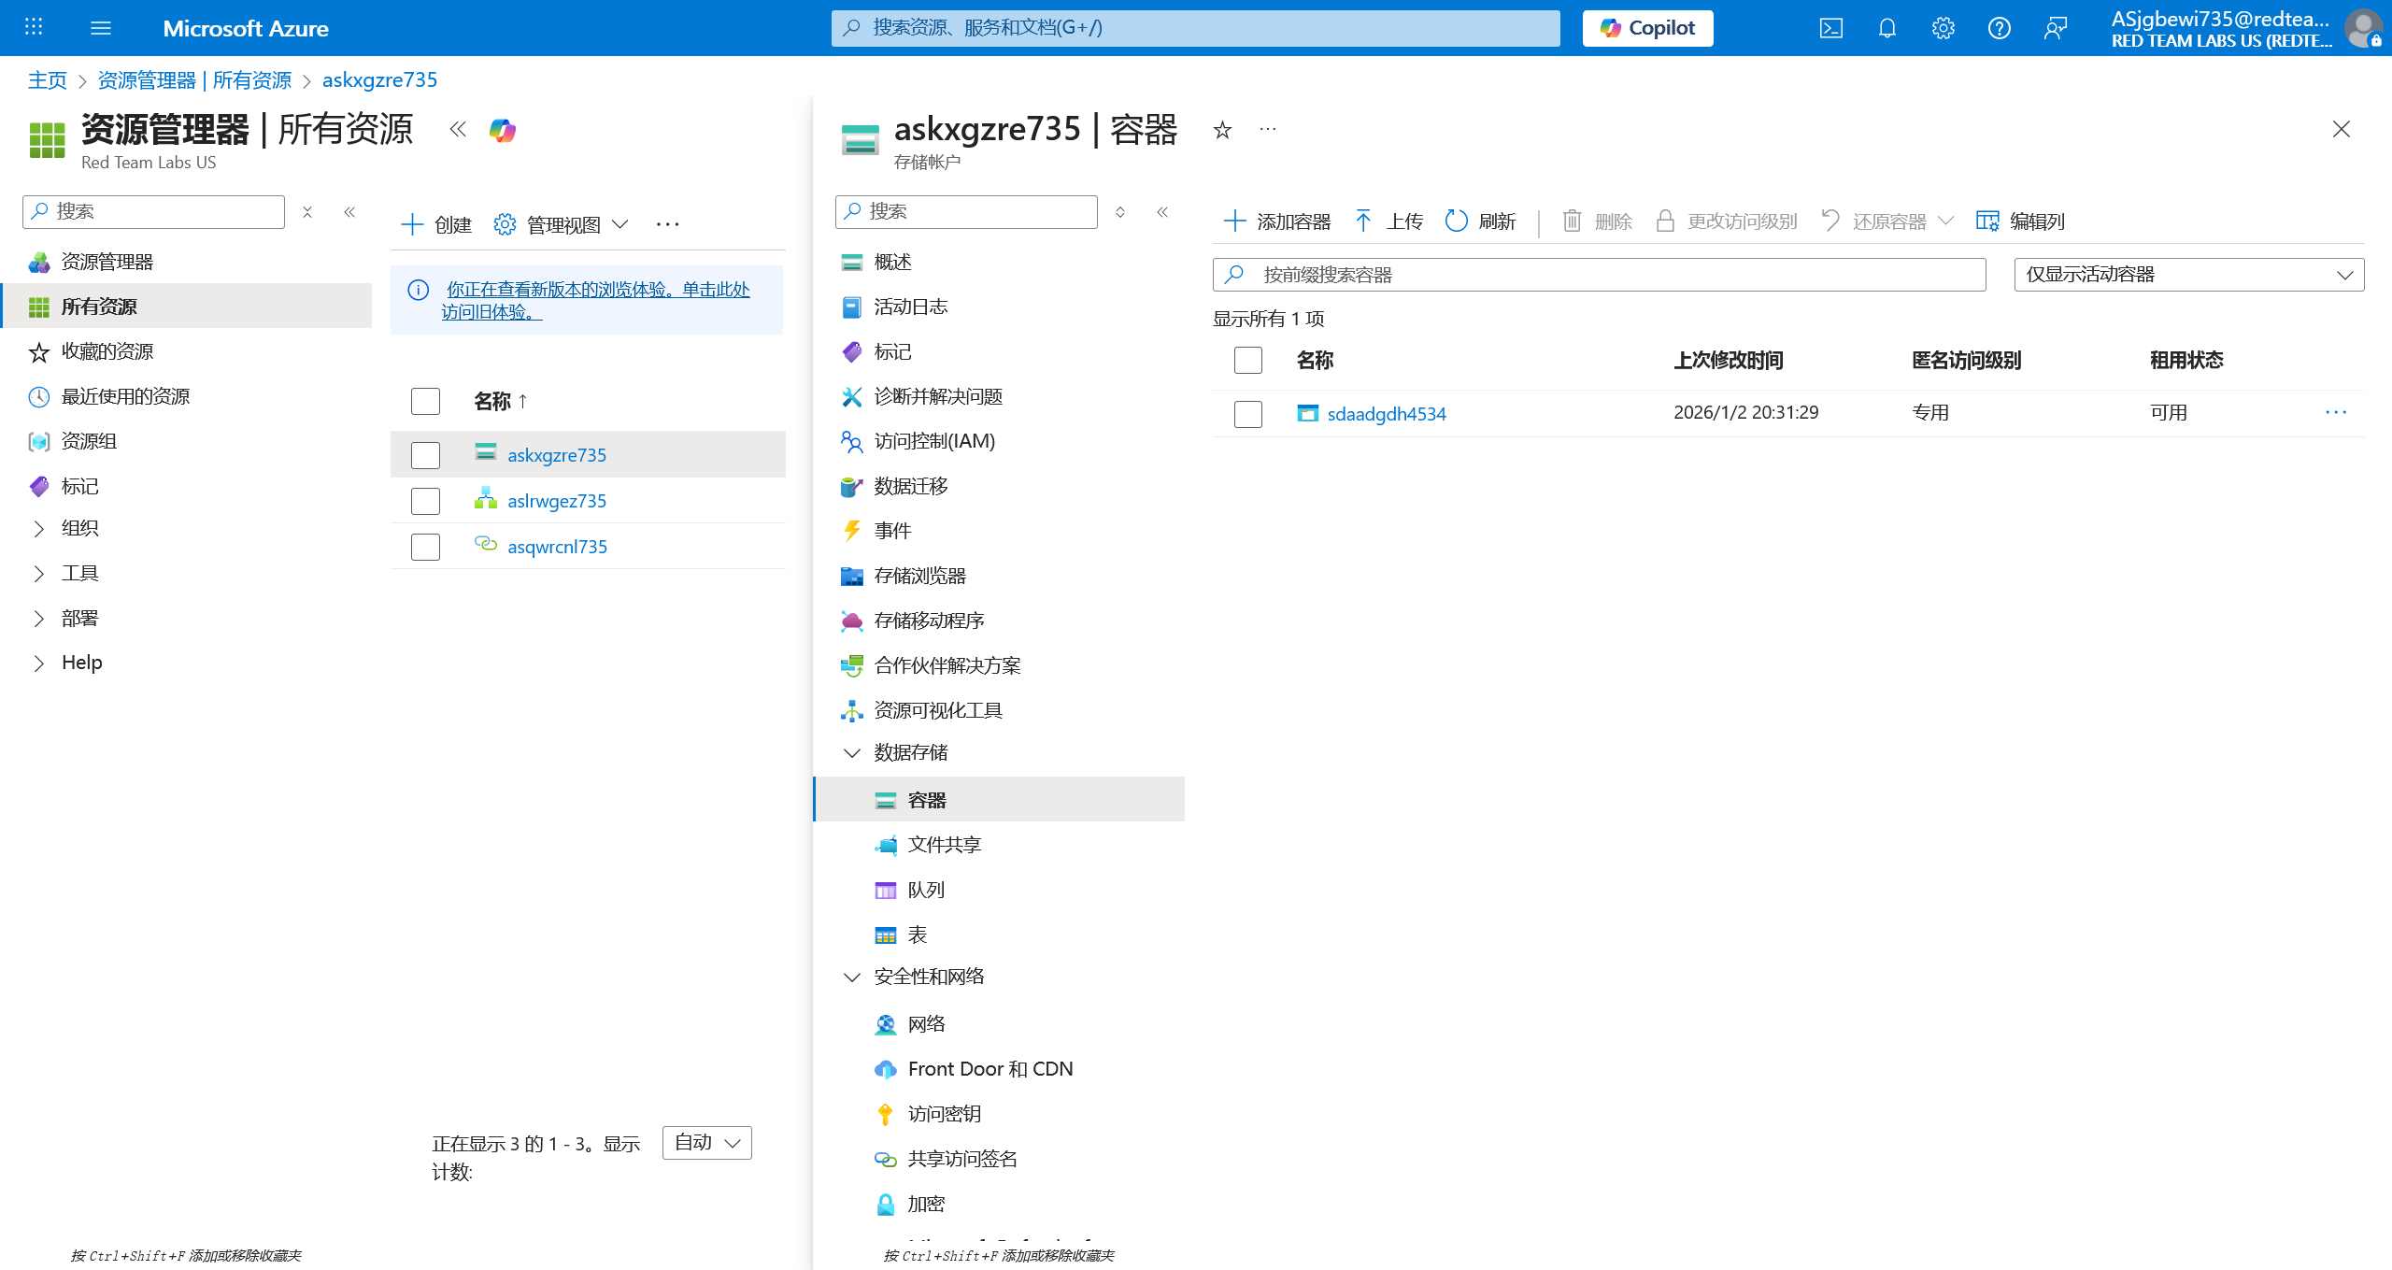Click 添加容器 button
Viewport: 2392px width, 1270px height.
1276,221
